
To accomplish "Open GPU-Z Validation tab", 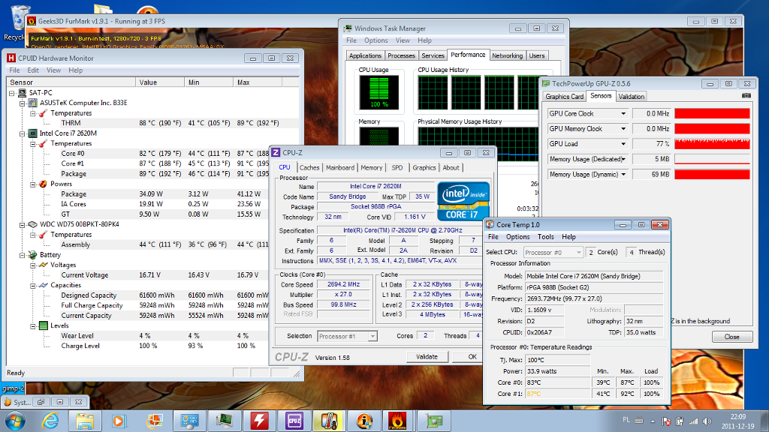I will (631, 97).
